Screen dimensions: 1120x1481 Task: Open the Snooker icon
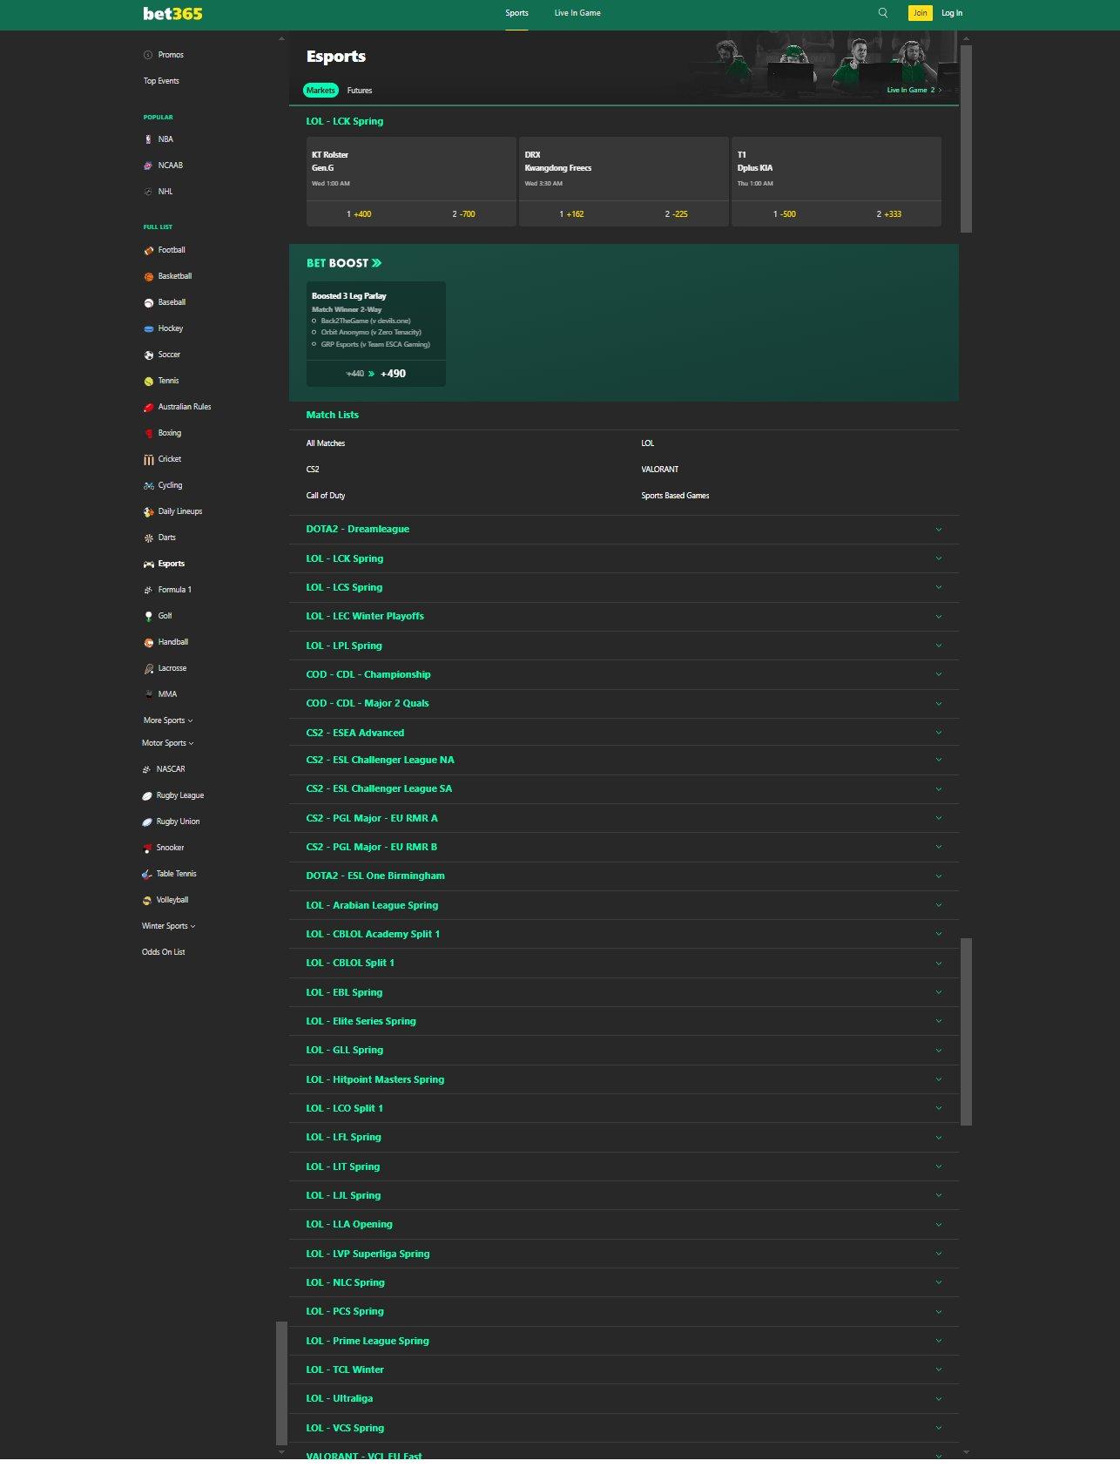[147, 848]
